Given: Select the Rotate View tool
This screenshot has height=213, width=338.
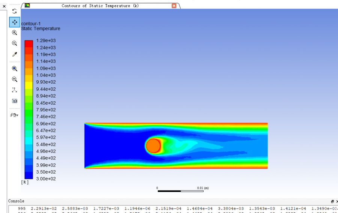Looking at the screenshot, I should pos(14,11).
